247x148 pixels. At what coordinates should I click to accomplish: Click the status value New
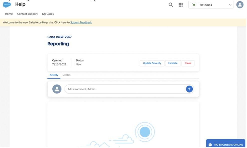pyautogui.click(x=78, y=64)
